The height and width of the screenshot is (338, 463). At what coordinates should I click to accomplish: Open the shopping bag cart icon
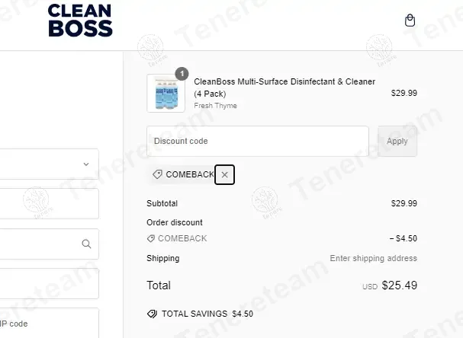click(410, 21)
